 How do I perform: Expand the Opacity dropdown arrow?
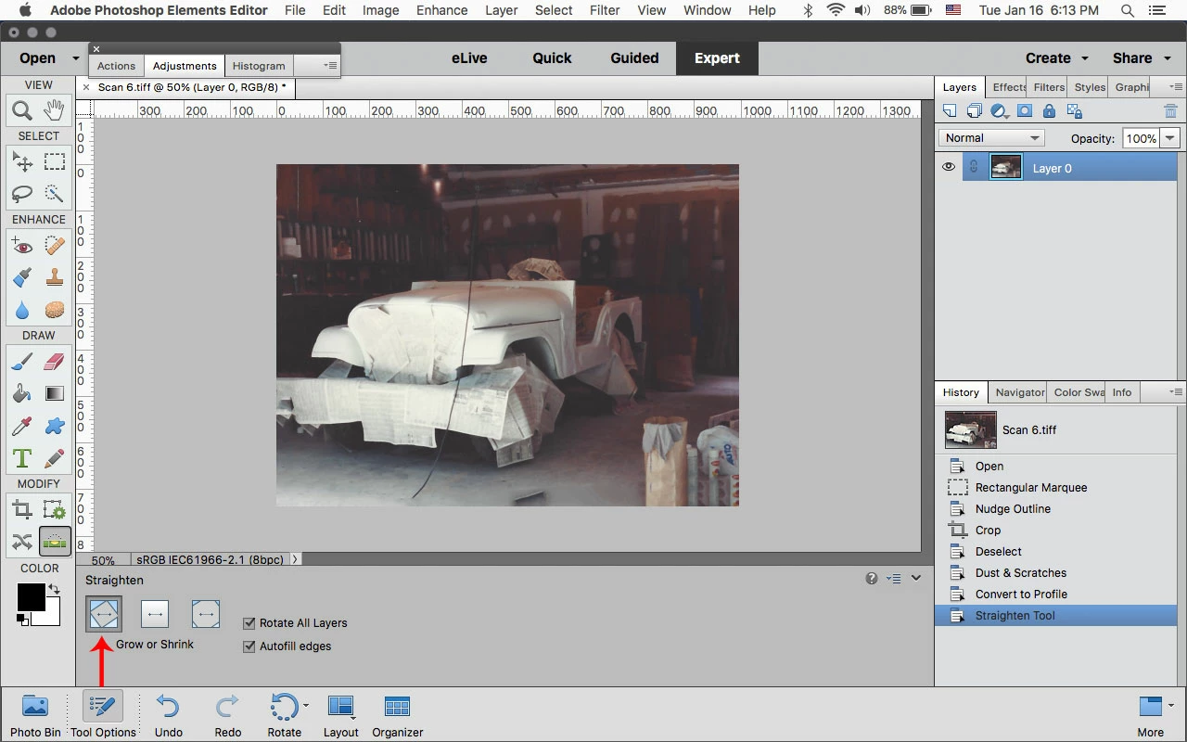coord(1170,138)
